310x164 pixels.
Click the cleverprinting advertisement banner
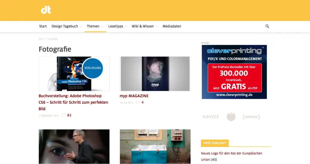point(234,72)
